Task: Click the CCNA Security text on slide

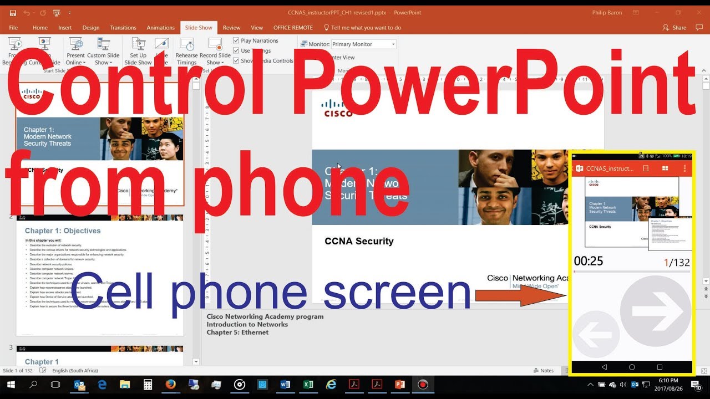Action: coord(359,241)
